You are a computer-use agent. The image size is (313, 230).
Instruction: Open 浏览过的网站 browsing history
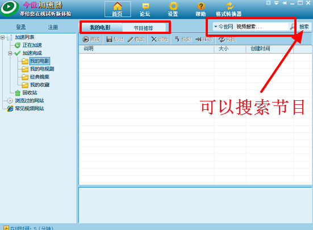pyautogui.click(x=30, y=101)
